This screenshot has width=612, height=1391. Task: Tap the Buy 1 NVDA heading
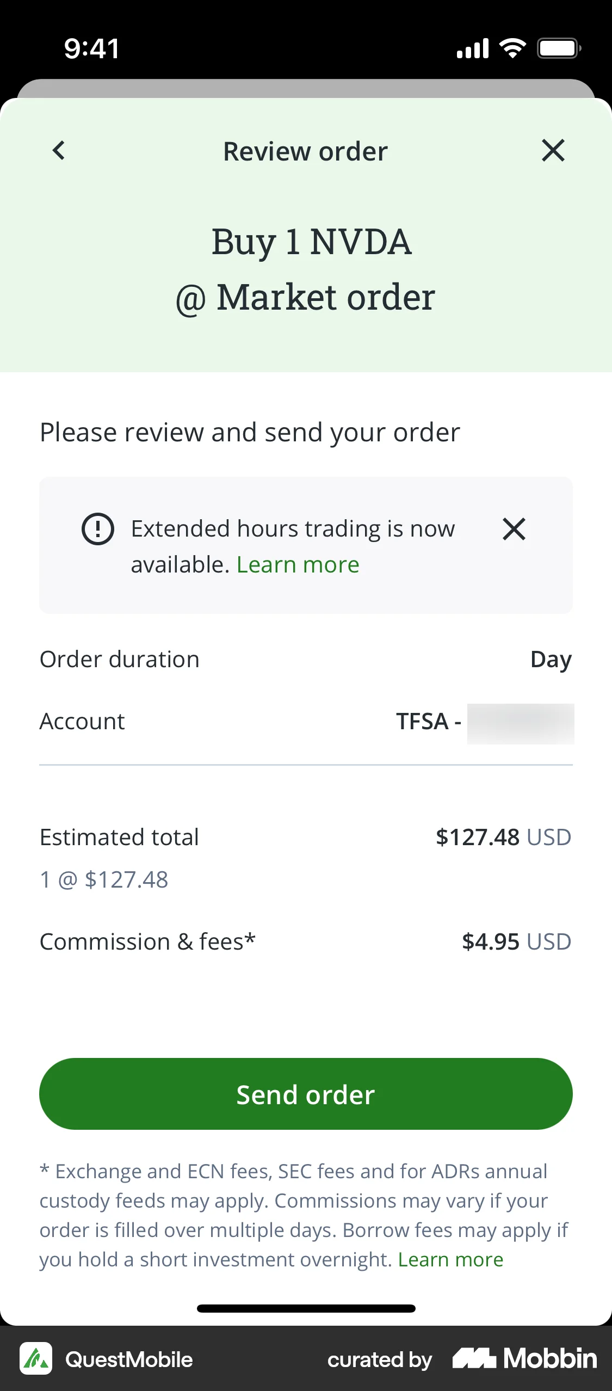coord(311,242)
